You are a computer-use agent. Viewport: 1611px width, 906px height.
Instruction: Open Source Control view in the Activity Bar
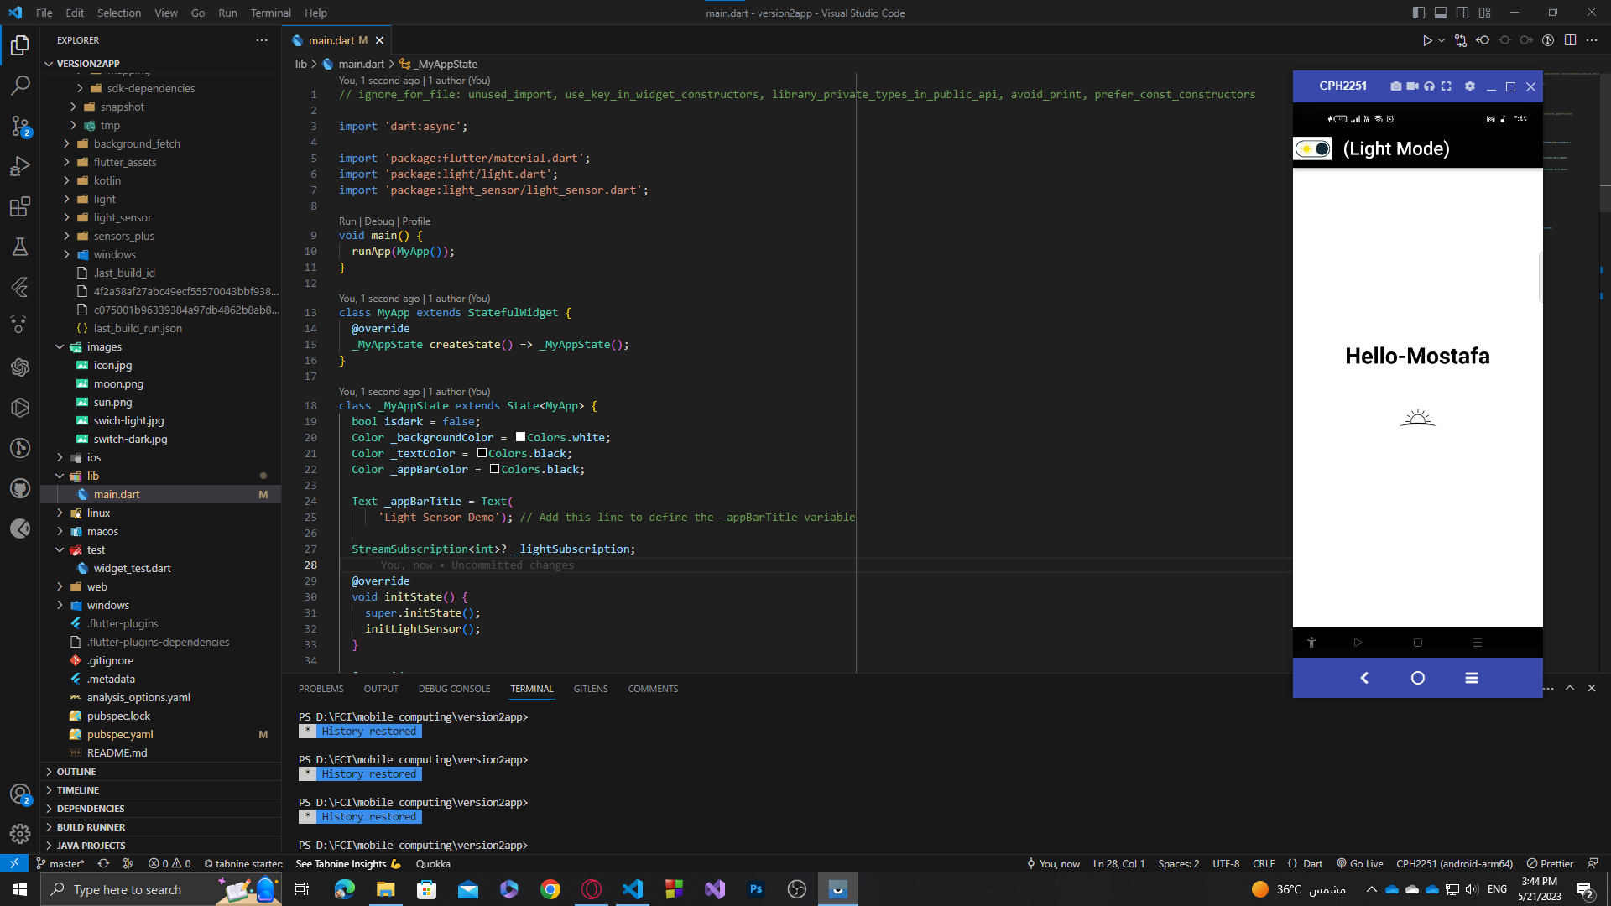tap(20, 126)
